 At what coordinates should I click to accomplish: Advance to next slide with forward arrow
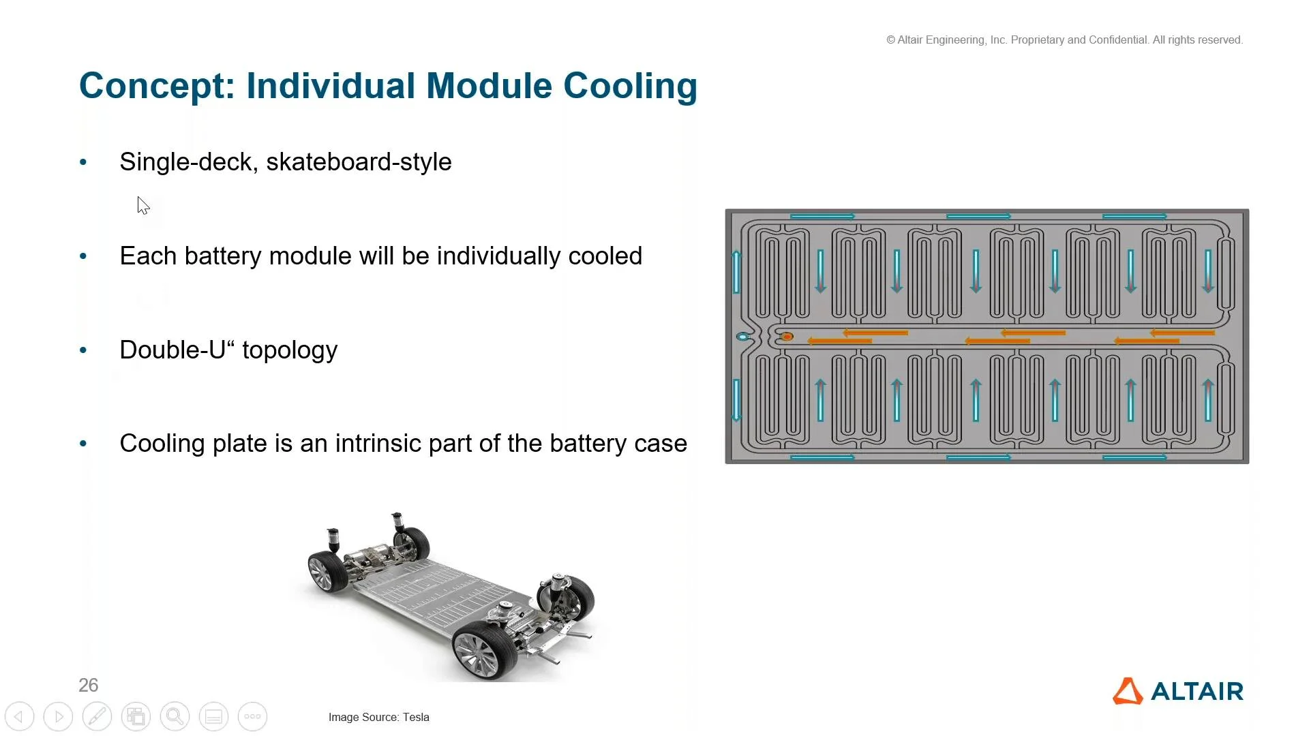pyautogui.click(x=58, y=716)
